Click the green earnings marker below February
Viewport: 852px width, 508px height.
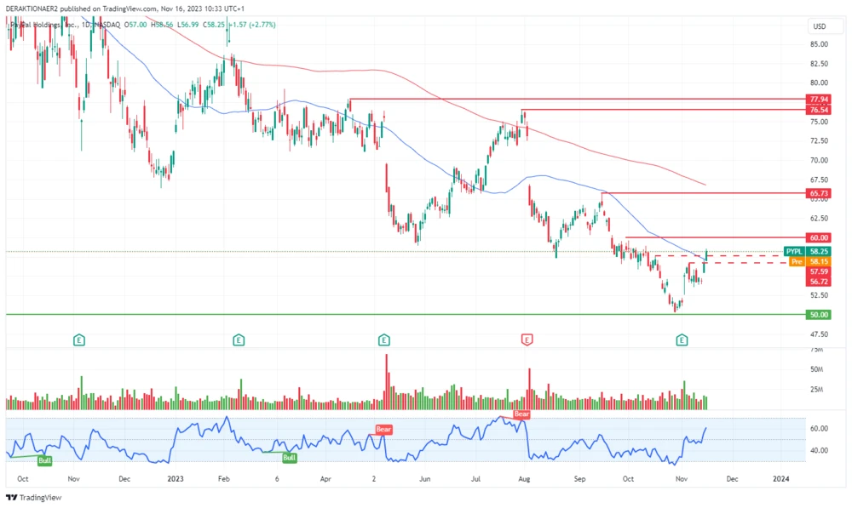point(238,339)
